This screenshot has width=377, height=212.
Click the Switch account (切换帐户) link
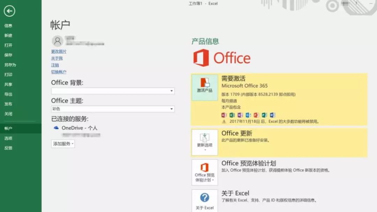(x=59, y=72)
